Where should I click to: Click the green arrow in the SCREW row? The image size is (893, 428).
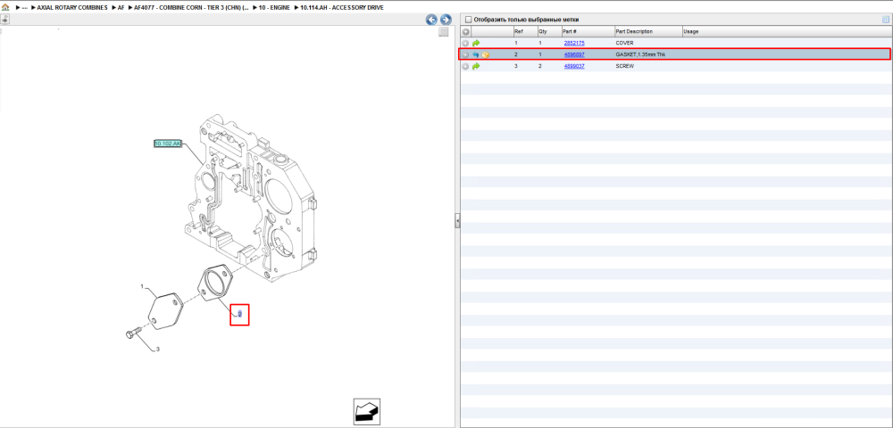click(476, 67)
